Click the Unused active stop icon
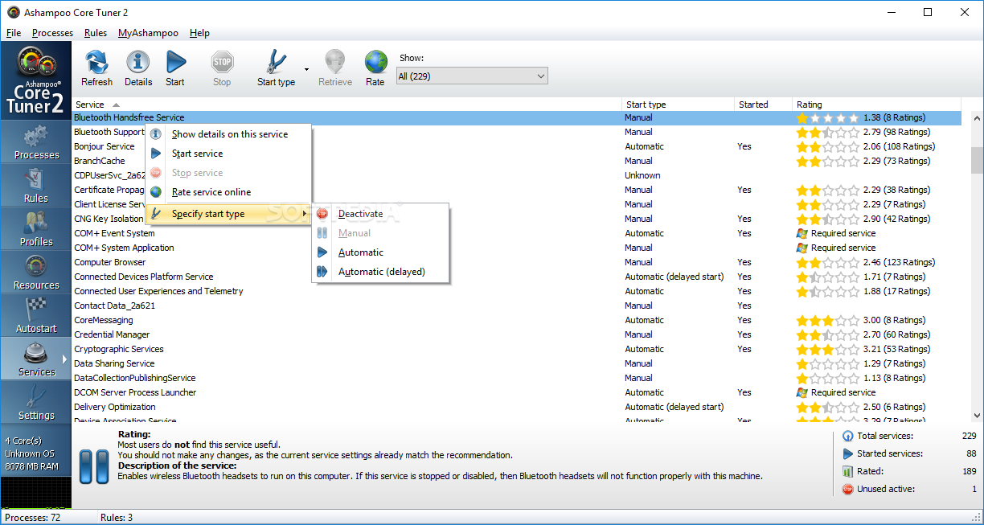Viewport: 984px width, 525px height. [847, 489]
